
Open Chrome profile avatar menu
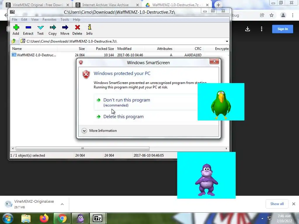pos(283,15)
